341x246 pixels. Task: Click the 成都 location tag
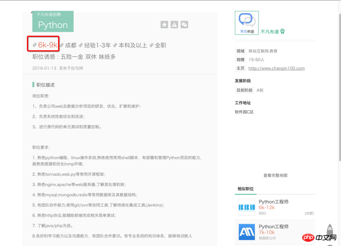click(71, 45)
